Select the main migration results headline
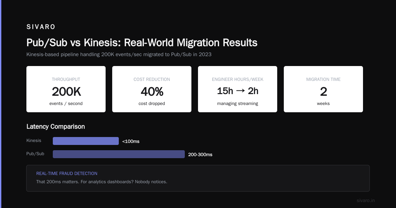 click(x=142, y=43)
